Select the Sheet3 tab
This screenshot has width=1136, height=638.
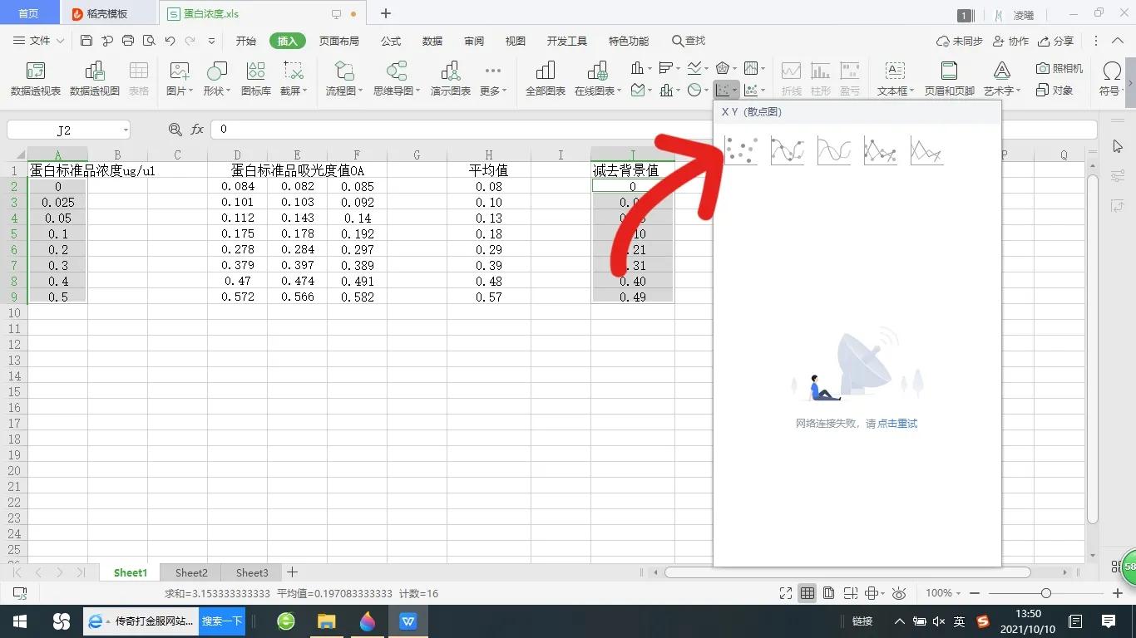252,572
